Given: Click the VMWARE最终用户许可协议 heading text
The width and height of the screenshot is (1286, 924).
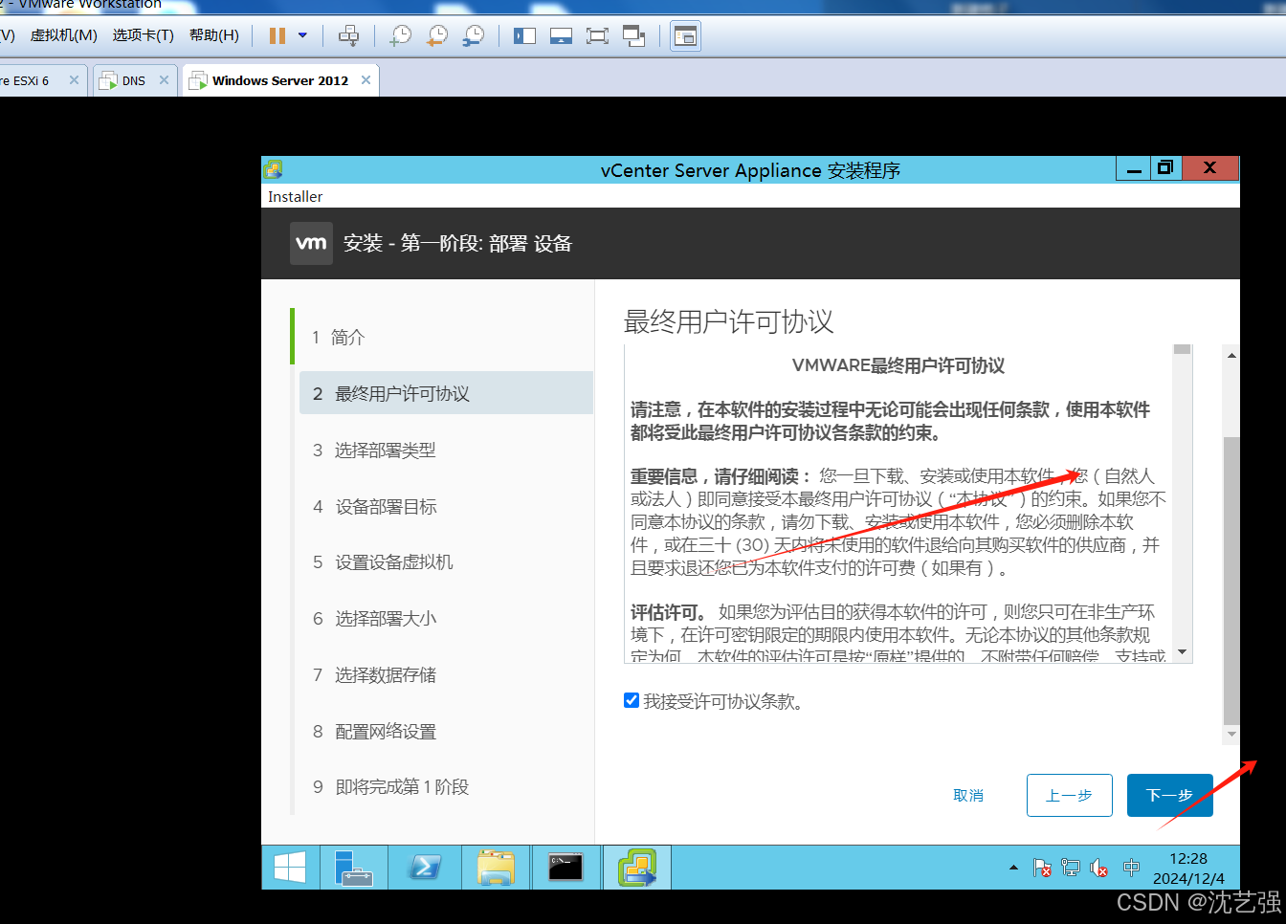Looking at the screenshot, I should [x=898, y=365].
